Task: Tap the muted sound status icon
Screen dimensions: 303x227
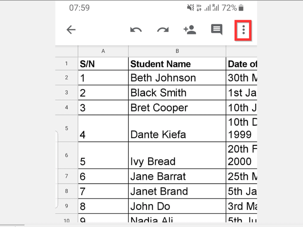Action: pyautogui.click(x=191, y=8)
